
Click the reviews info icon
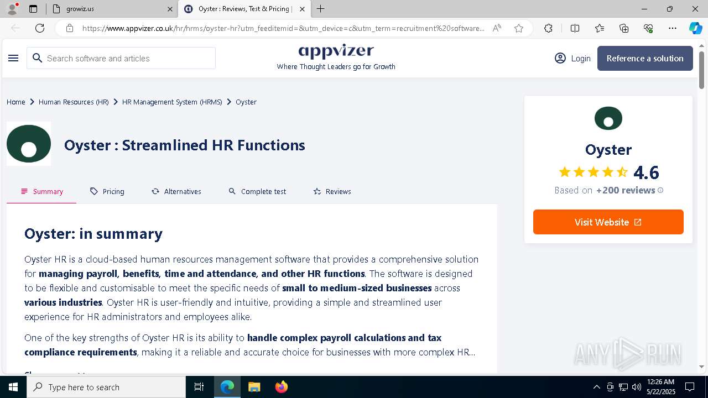coord(660,190)
